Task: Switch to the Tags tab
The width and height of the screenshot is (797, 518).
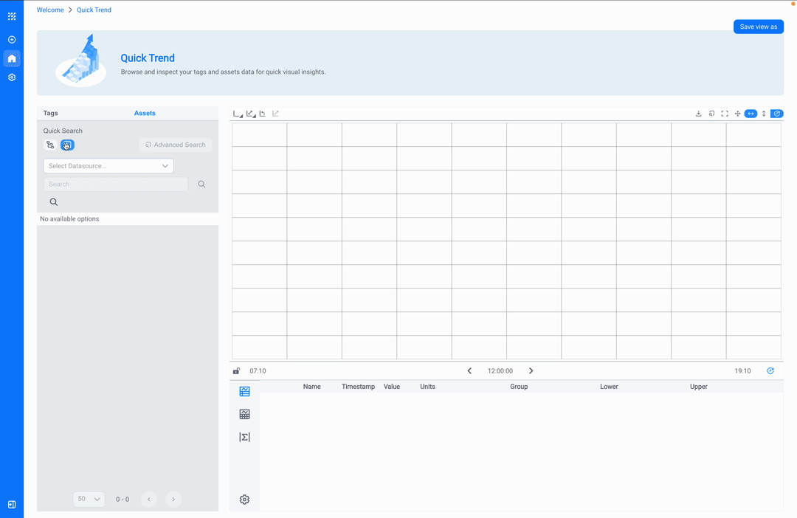Action: point(50,113)
